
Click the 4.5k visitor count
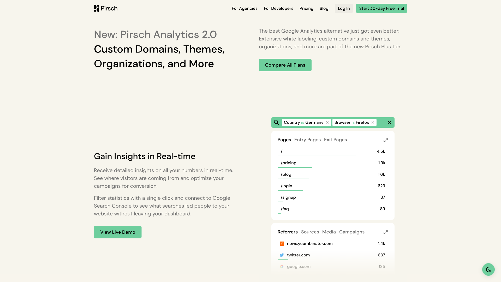pyautogui.click(x=381, y=151)
